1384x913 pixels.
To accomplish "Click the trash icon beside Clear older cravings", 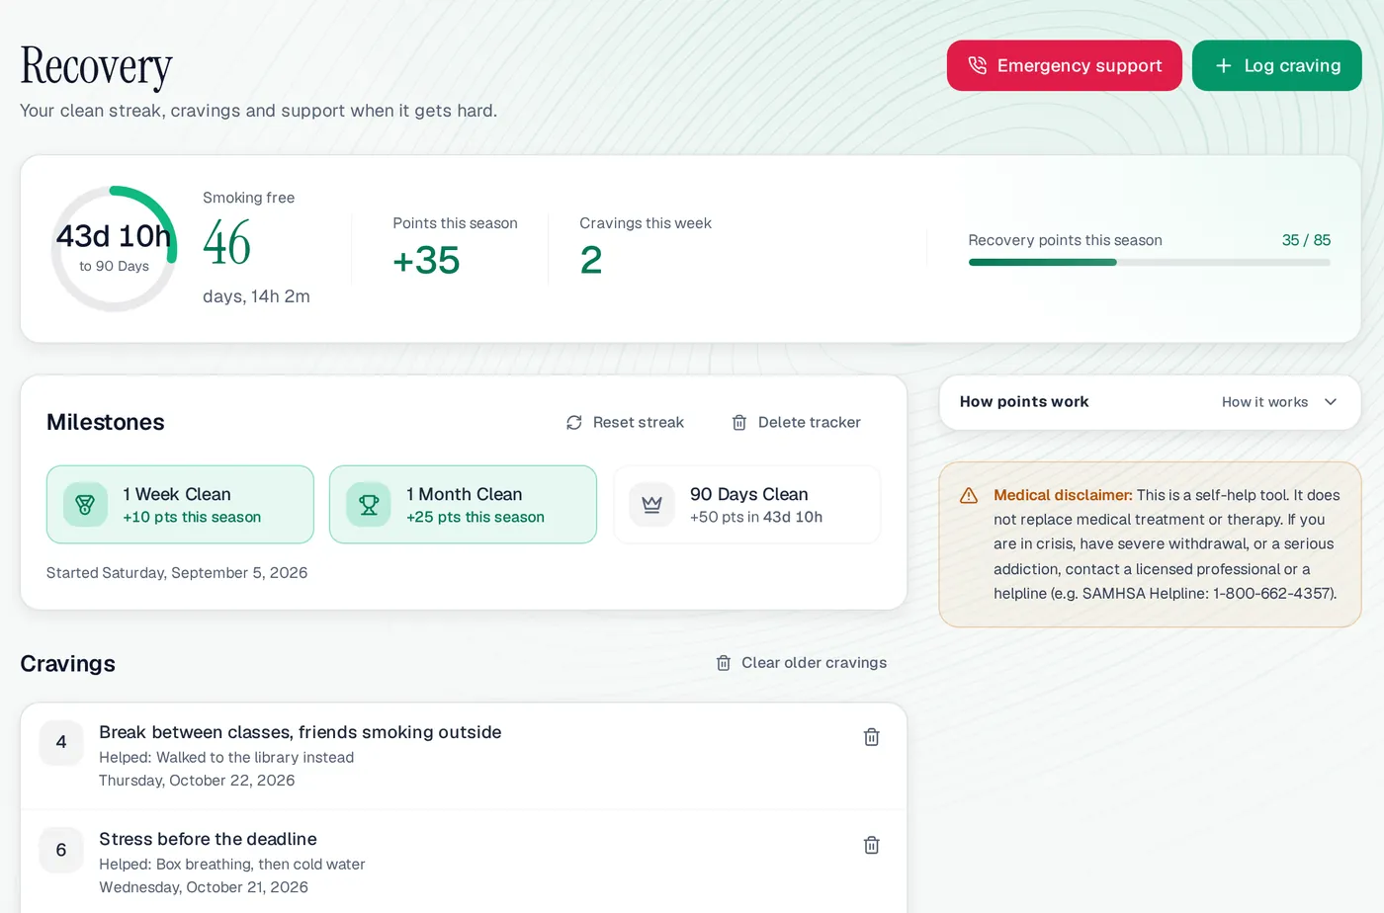I will [x=724, y=663].
